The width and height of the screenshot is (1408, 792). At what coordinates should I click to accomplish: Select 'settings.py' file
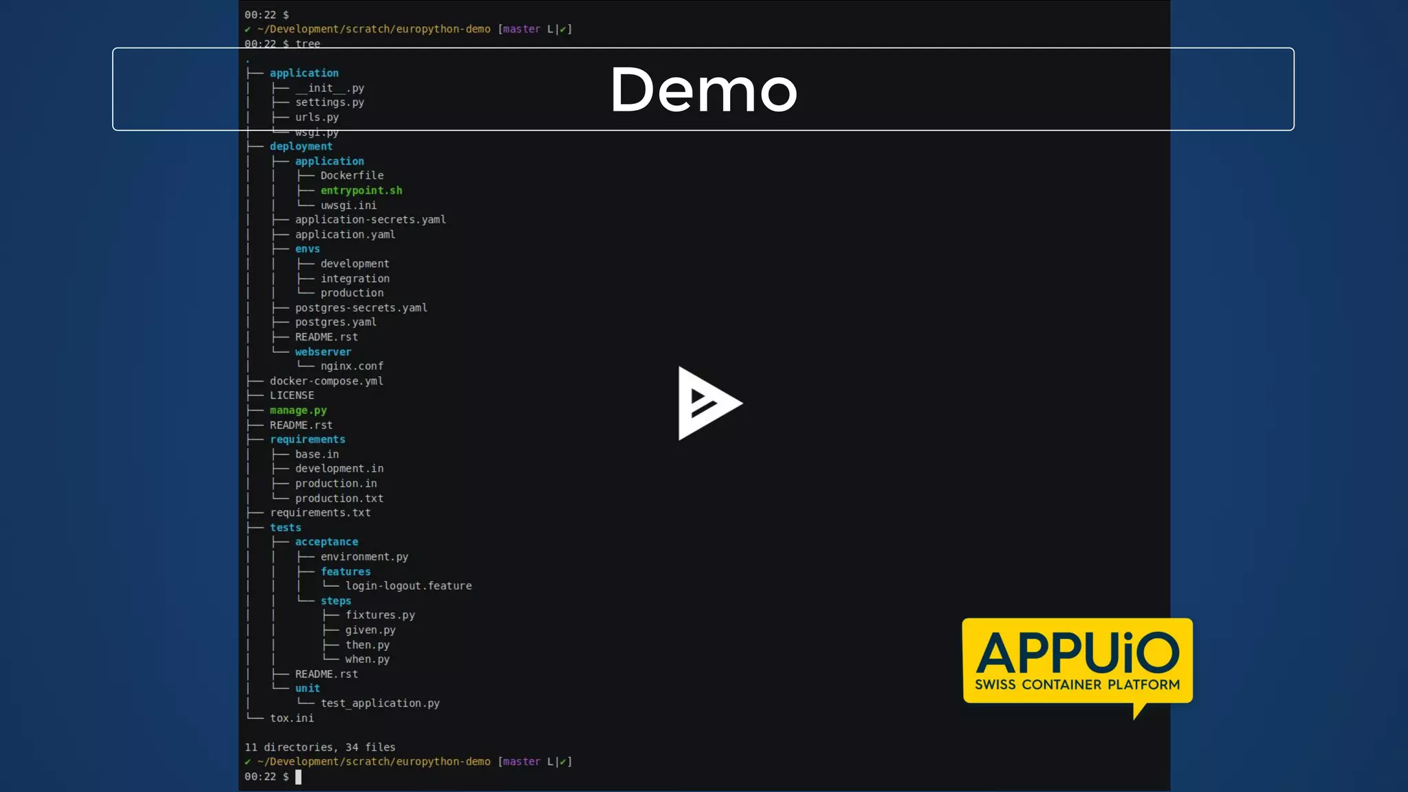330,102
